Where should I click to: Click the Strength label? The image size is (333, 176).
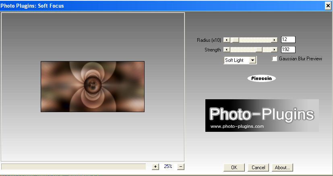pyautogui.click(x=213, y=50)
